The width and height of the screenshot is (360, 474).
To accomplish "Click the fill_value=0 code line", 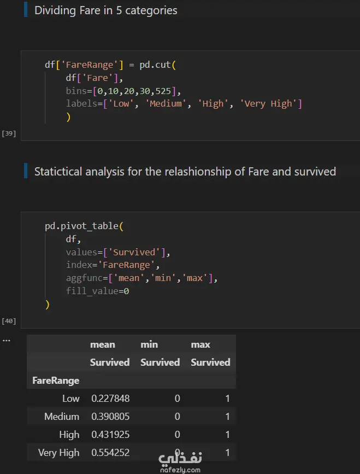I will coord(97,291).
